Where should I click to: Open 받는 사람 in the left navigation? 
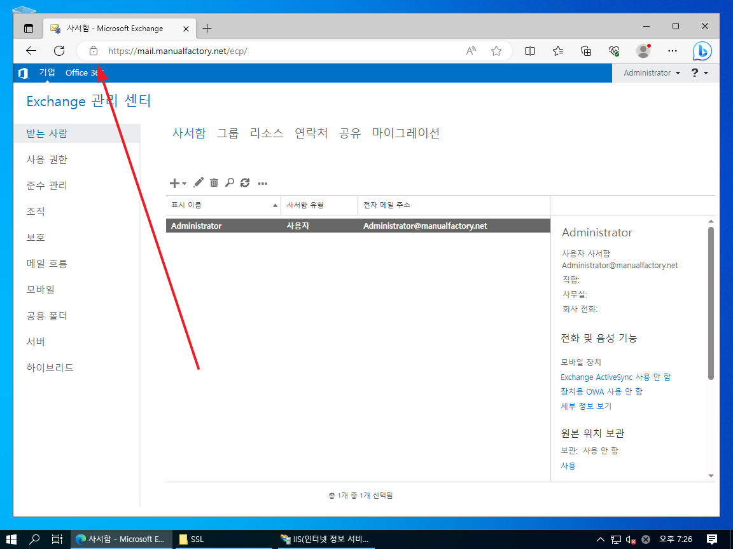click(x=77, y=133)
